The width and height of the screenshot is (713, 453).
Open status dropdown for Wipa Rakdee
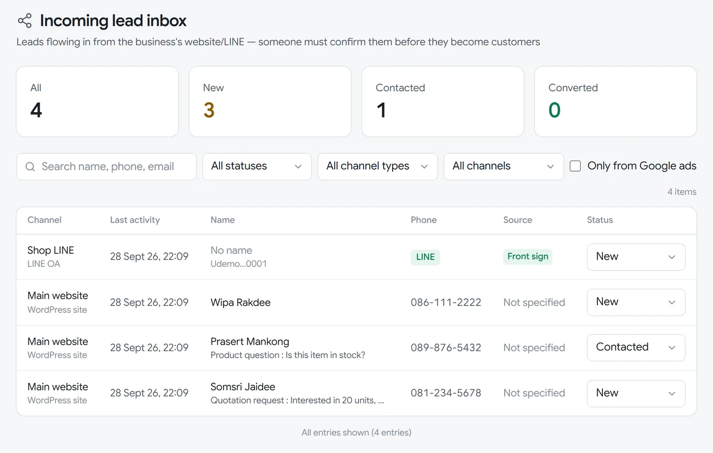coord(636,302)
